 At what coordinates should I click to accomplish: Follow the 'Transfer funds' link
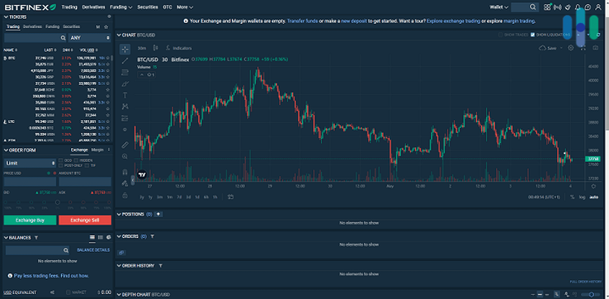302,21
